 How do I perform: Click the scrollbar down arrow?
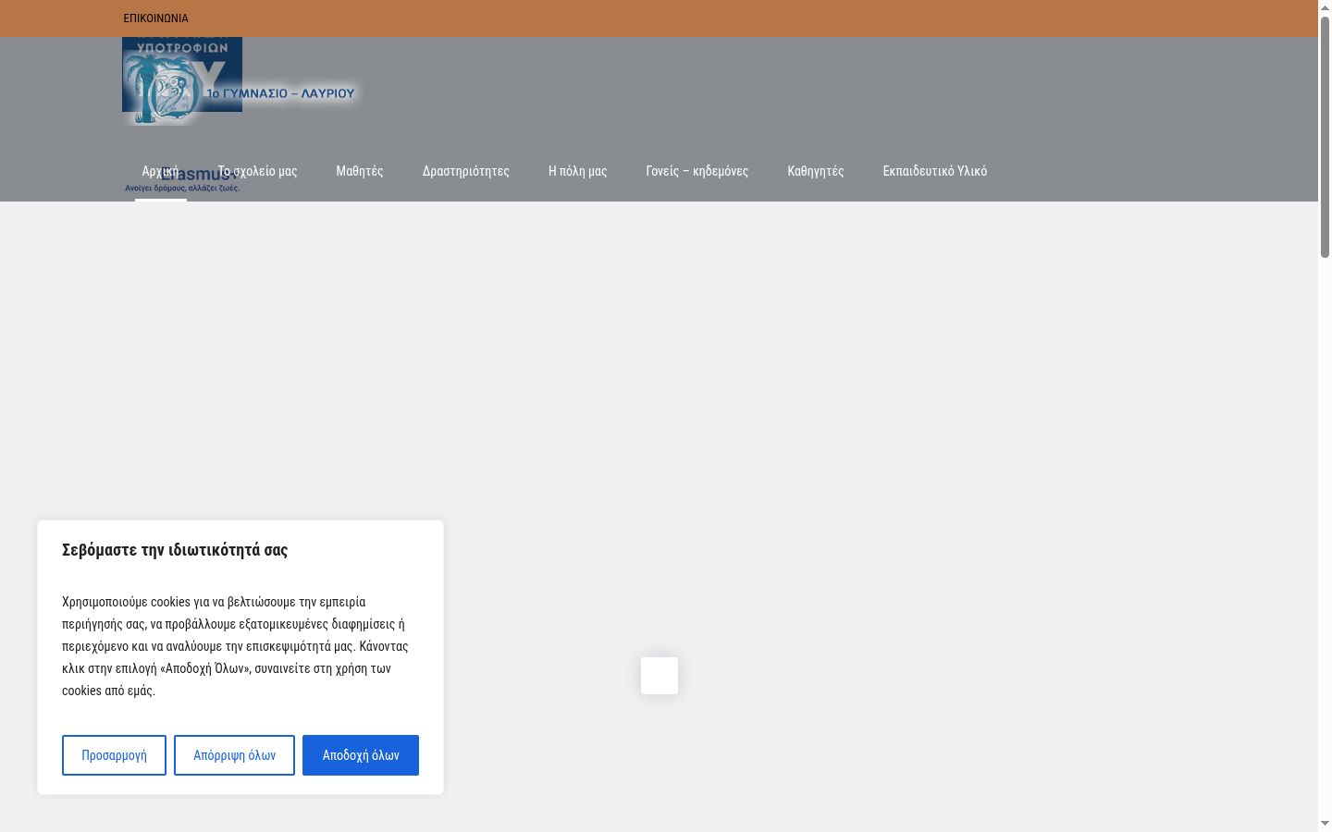(x=1325, y=824)
